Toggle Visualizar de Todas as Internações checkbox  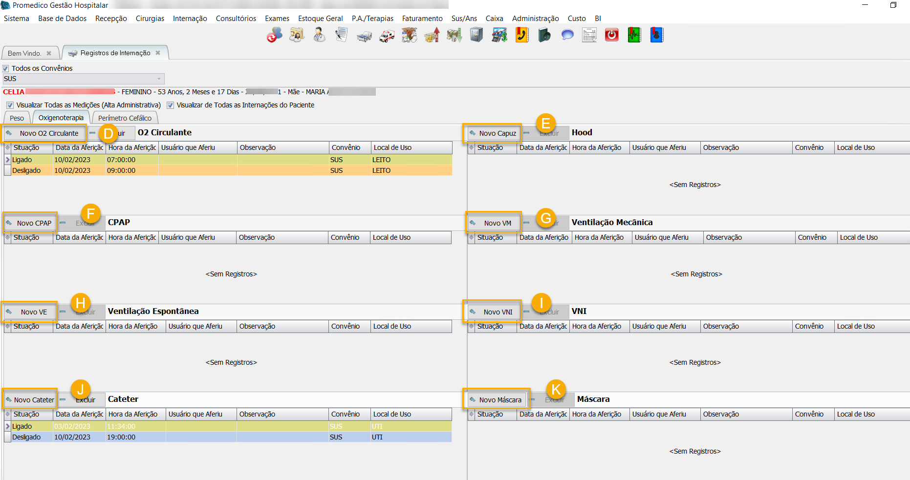tap(171, 105)
